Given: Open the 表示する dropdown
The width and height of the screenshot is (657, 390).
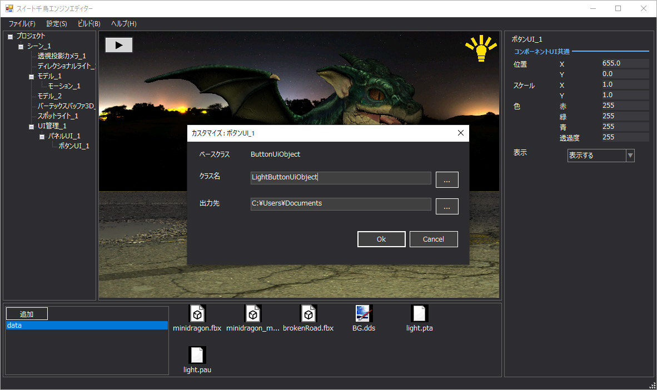Looking at the screenshot, I should tap(630, 156).
